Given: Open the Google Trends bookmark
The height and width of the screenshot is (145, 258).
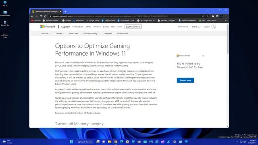Looking at the screenshot, I should tap(93, 21).
